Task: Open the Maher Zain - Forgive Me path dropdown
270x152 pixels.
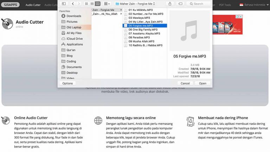Action: (135, 4)
